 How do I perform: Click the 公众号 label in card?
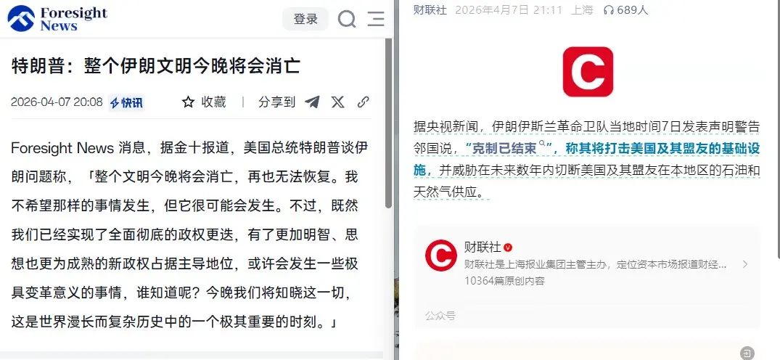pos(440,316)
